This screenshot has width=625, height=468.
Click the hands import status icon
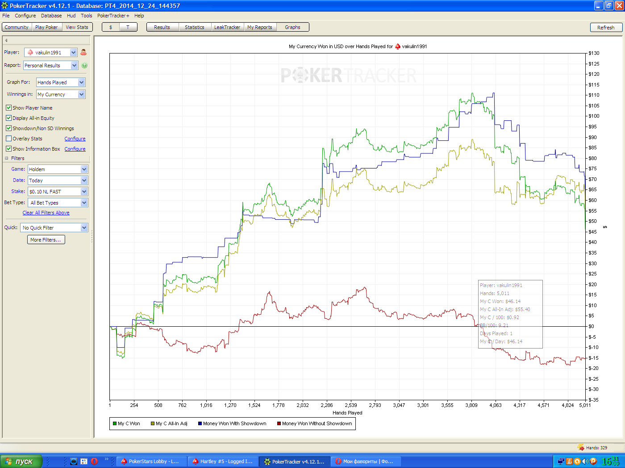[x=581, y=447]
